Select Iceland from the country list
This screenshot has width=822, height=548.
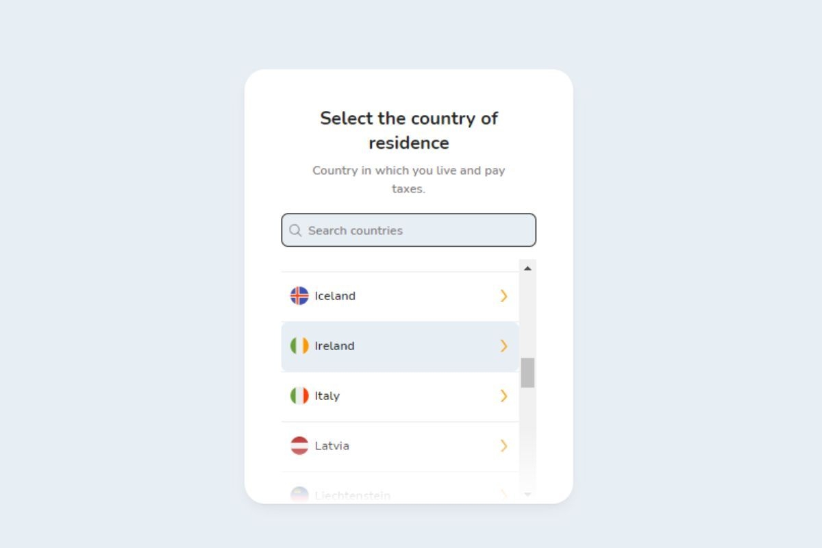pos(335,296)
